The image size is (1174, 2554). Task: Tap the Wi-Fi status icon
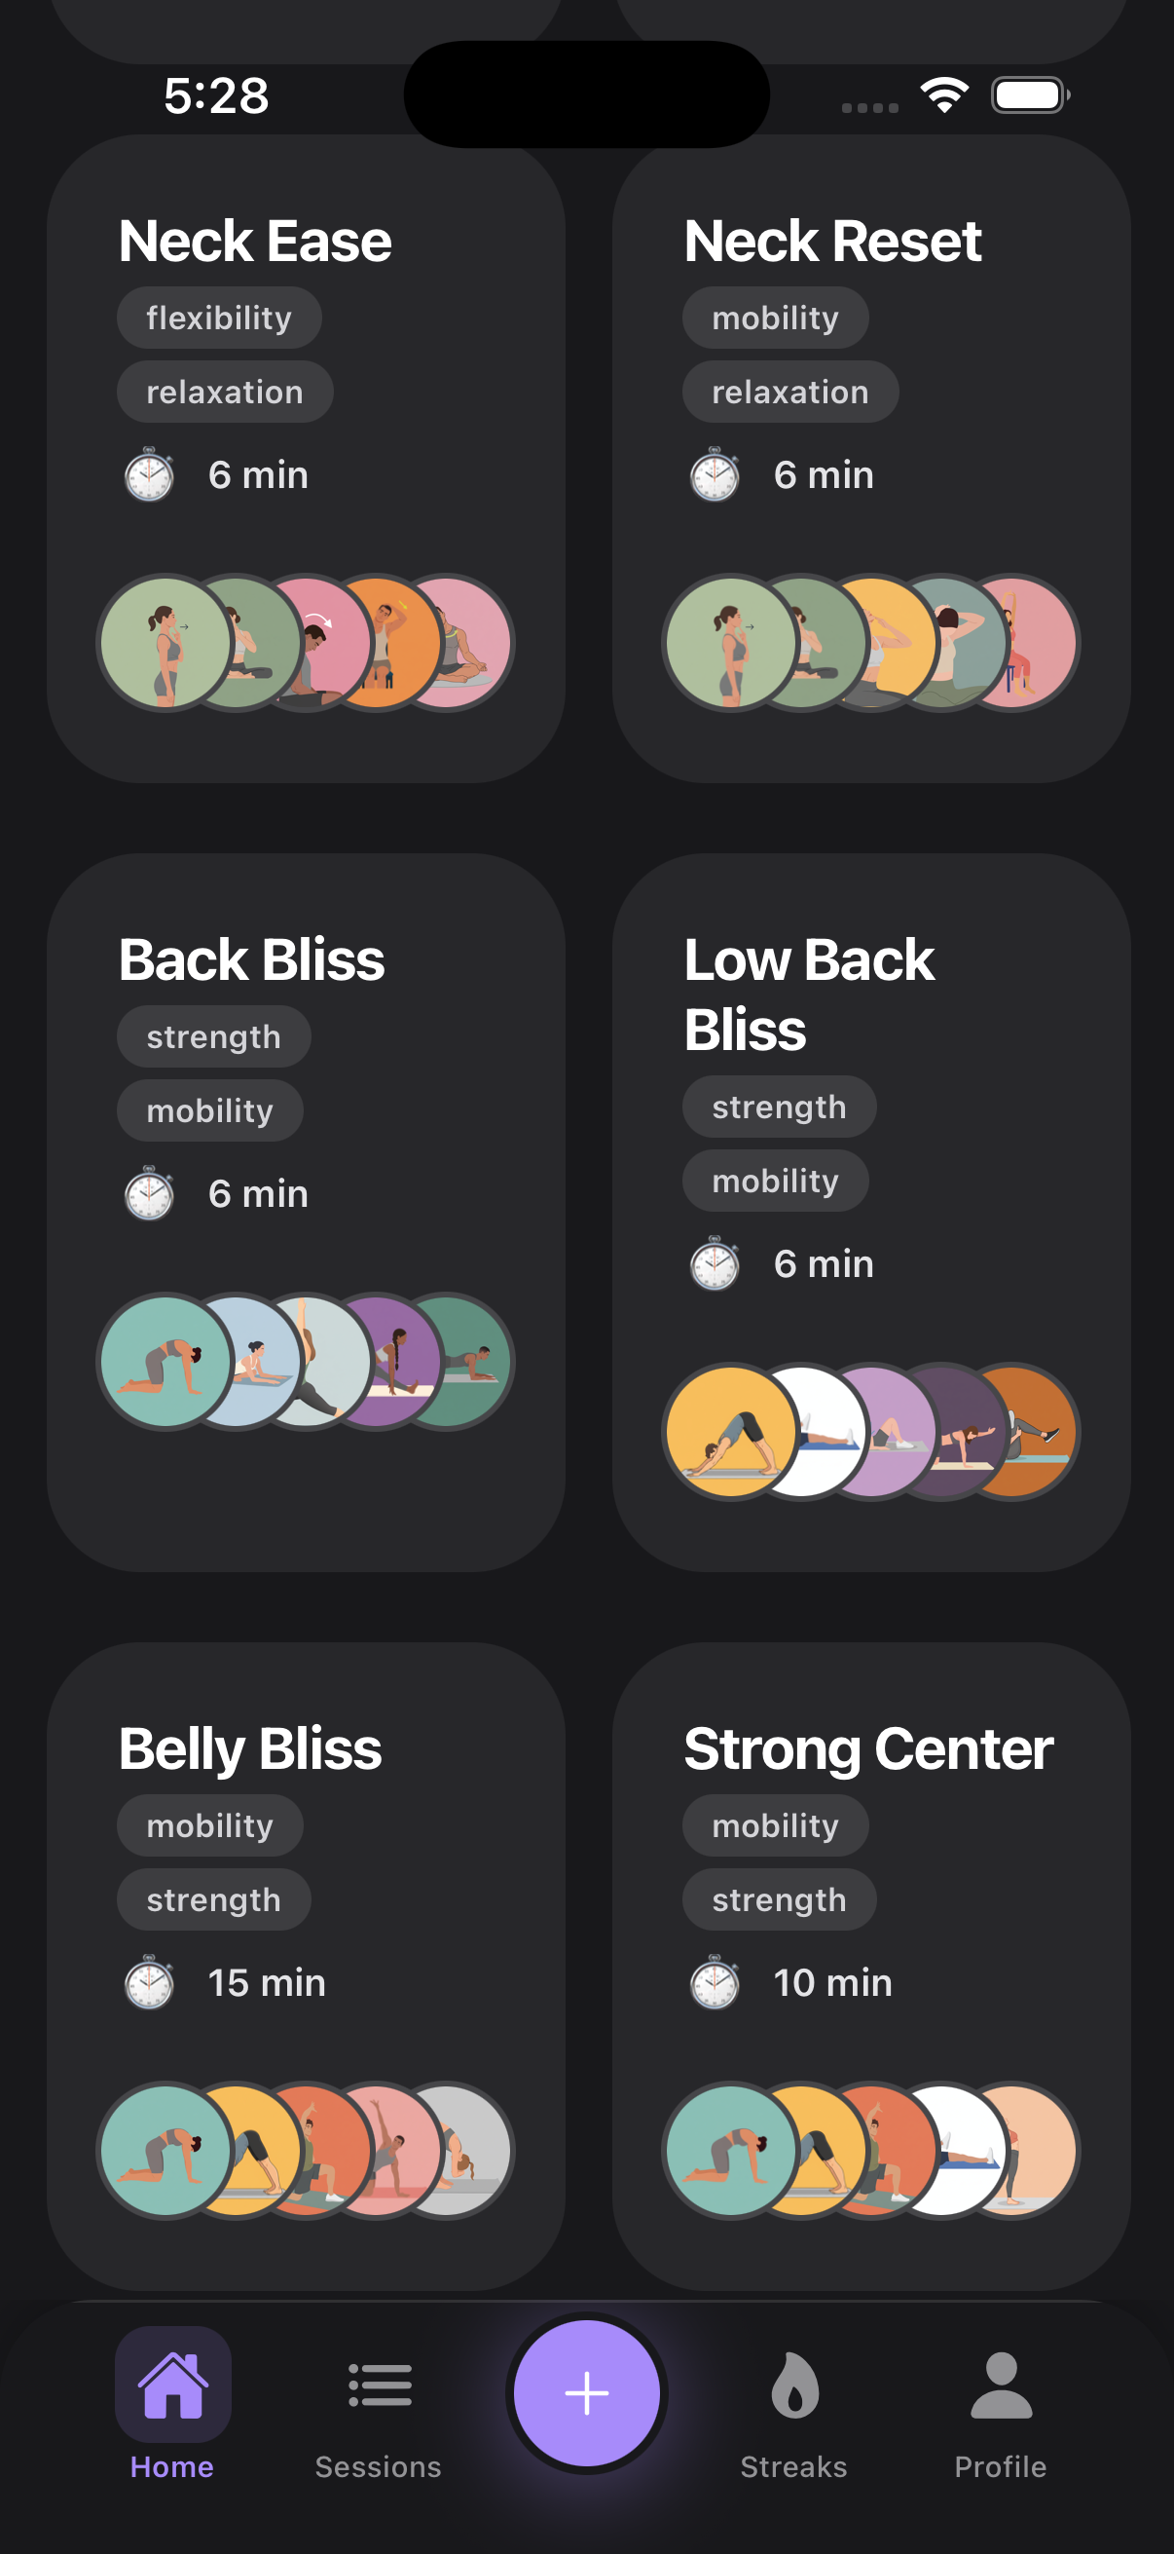[944, 95]
